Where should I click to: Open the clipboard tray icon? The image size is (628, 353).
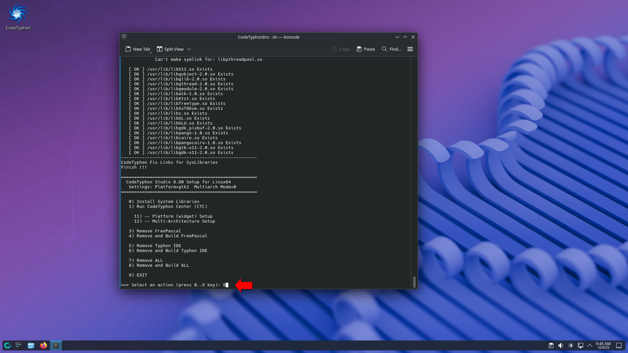click(x=551, y=345)
